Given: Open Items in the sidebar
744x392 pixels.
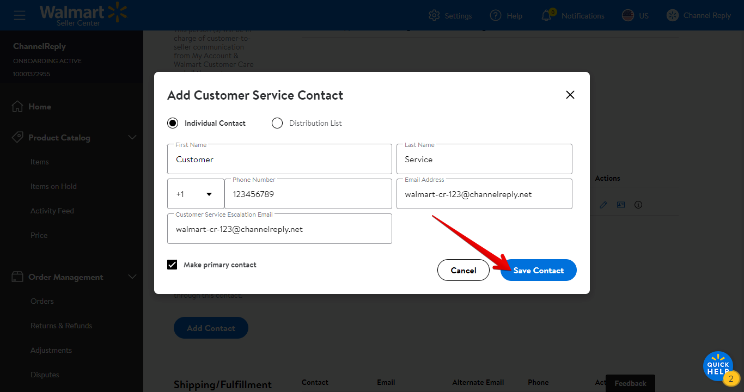Looking at the screenshot, I should tap(40, 162).
